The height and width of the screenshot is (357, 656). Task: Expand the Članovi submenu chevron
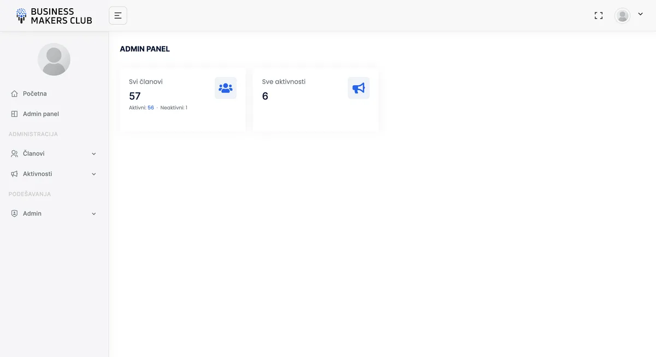[x=94, y=154]
